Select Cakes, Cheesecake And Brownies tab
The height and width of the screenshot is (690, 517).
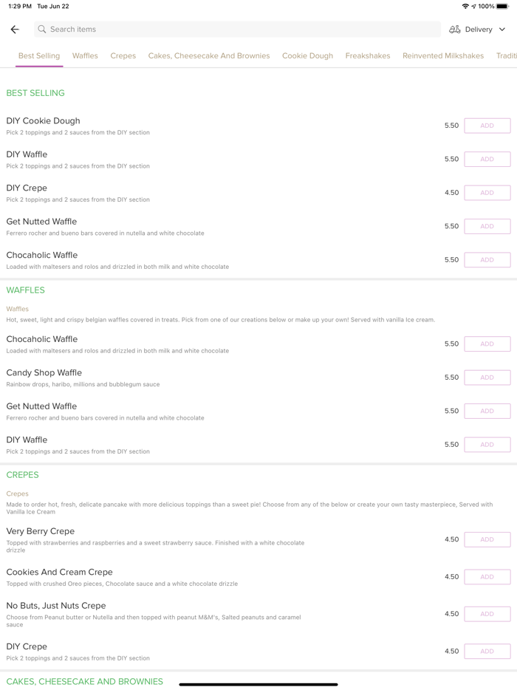[x=209, y=55]
